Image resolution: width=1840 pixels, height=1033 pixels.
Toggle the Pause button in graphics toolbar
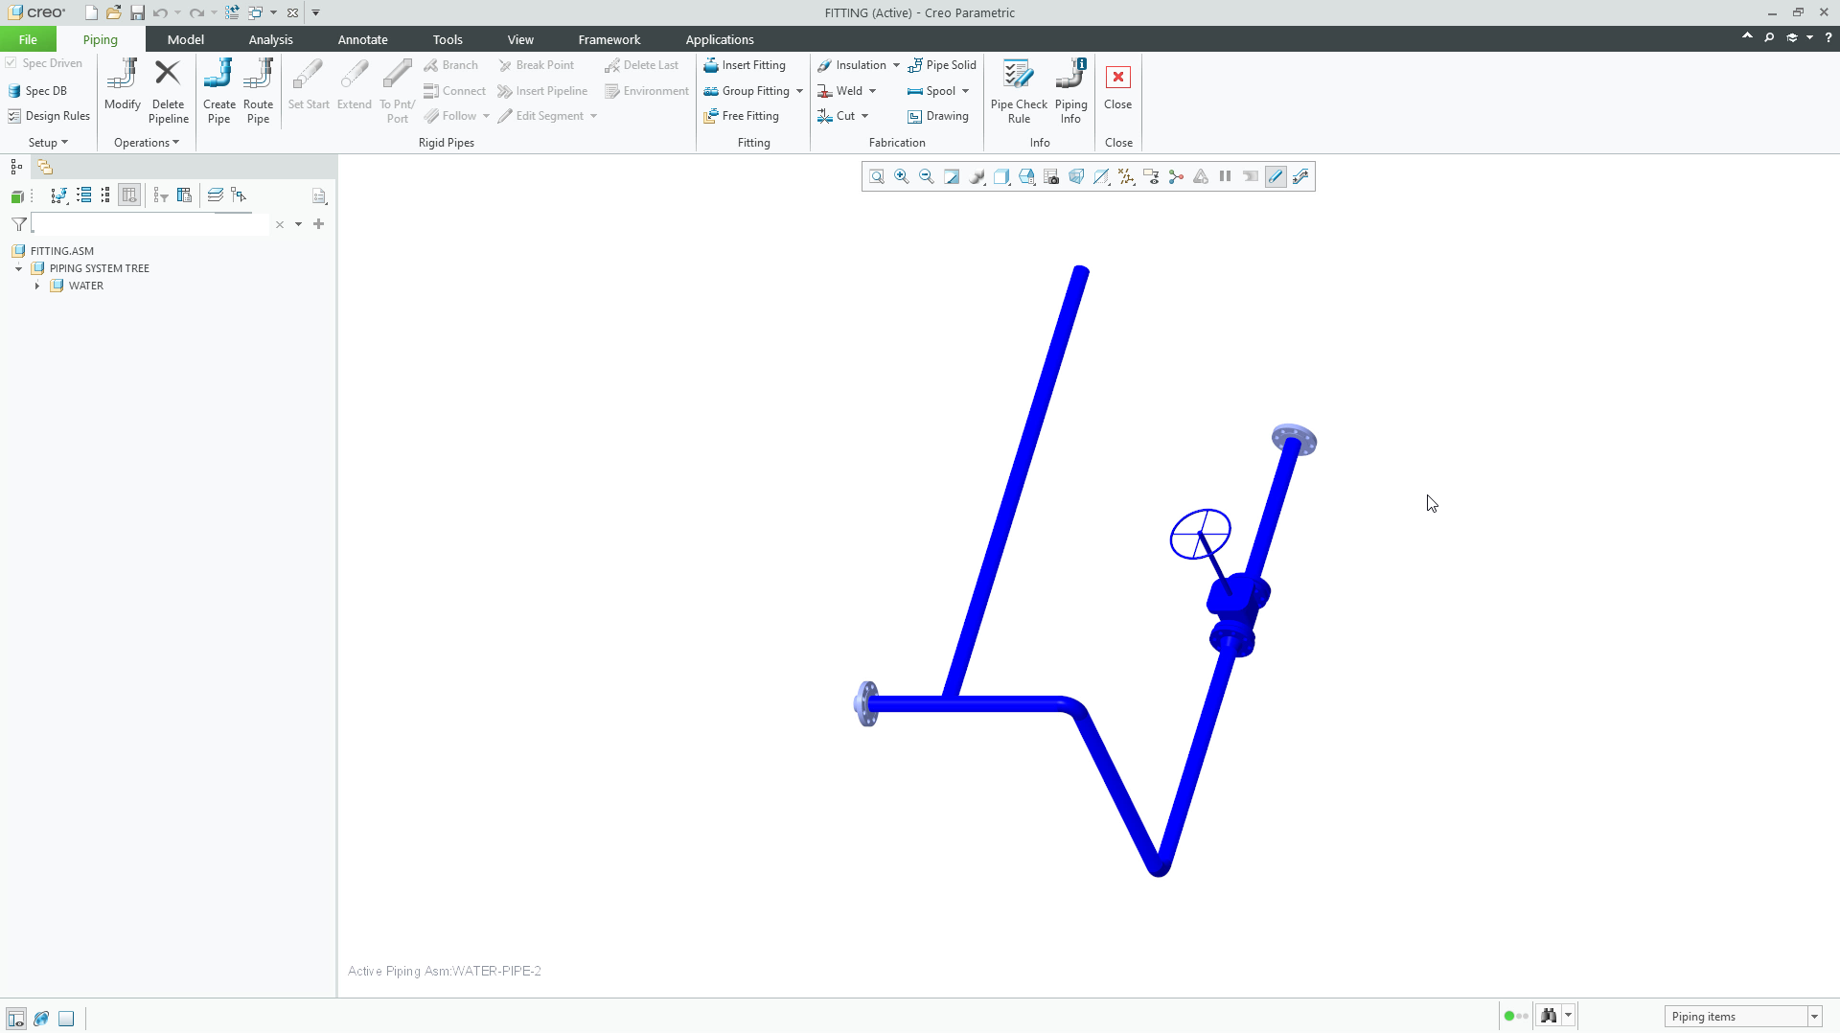[1225, 176]
